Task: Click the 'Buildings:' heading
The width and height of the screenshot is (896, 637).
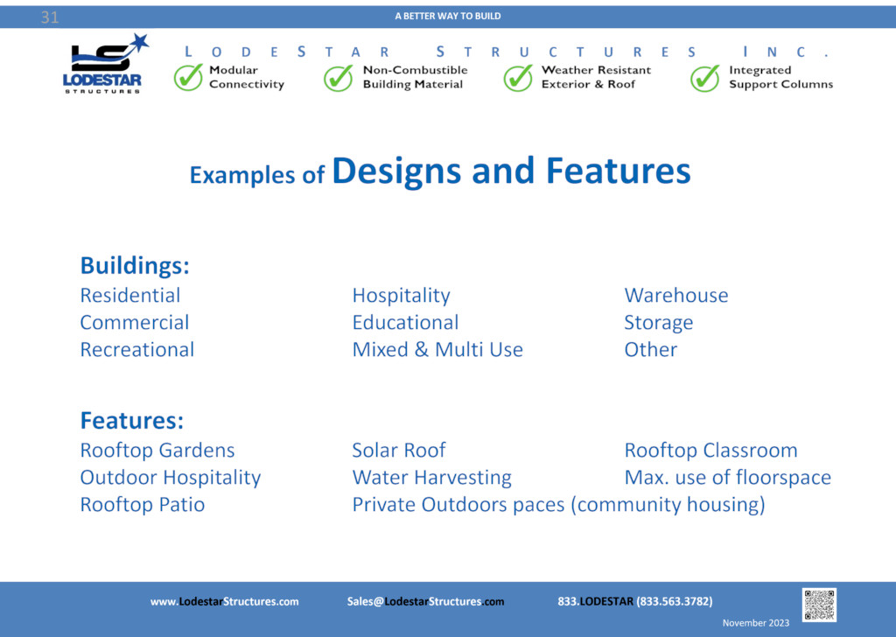Action: tap(134, 266)
